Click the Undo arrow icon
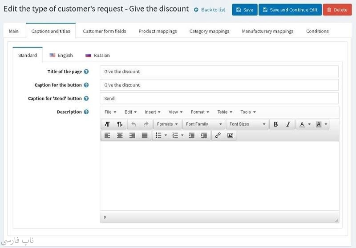Viewport: 356px width, 248px height. (x=133, y=124)
